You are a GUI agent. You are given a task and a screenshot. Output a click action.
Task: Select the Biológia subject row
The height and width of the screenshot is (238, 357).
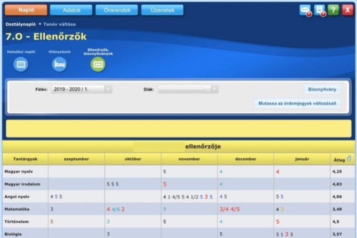pyautogui.click(x=178, y=233)
